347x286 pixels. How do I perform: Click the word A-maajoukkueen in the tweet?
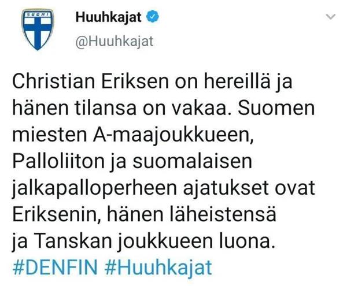pos(173,135)
